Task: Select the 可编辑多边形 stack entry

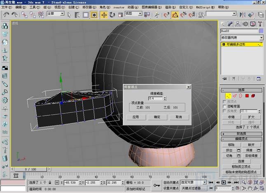Action: click(x=242, y=45)
